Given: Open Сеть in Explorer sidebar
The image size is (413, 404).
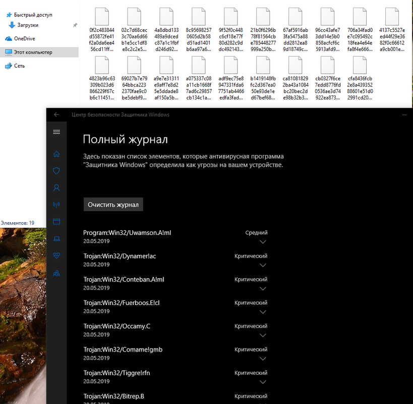Looking at the screenshot, I should coord(15,66).
